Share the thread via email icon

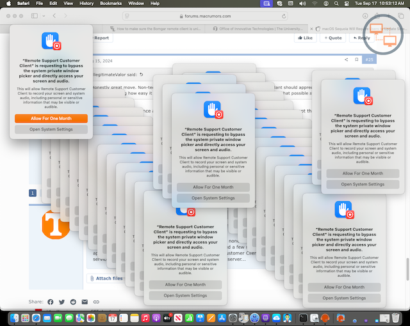[85, 302]
